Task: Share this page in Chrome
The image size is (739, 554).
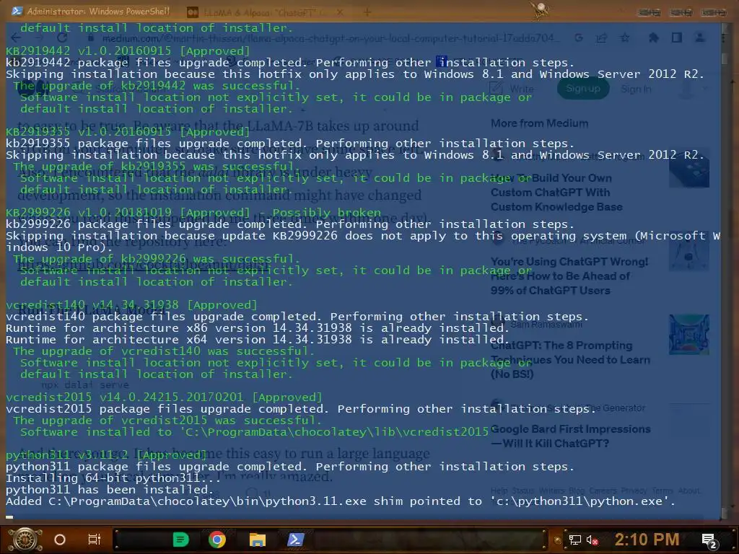Action: [601, 38]
